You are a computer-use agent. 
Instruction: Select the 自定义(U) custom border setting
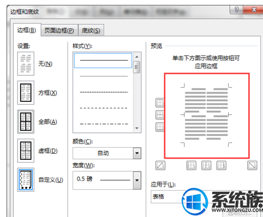(26, 179)
